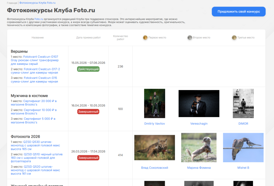Open 'Сертификат 5 000 ₽' Brooks's prize link

(x=33, y=120)
